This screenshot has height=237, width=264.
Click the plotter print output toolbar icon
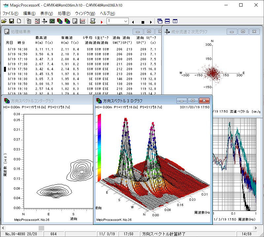point(93,21)
